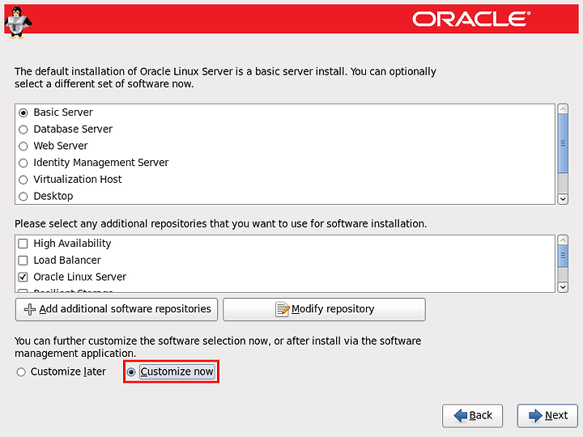Click the repositories list scrollbar thumb

pos(563,256)
